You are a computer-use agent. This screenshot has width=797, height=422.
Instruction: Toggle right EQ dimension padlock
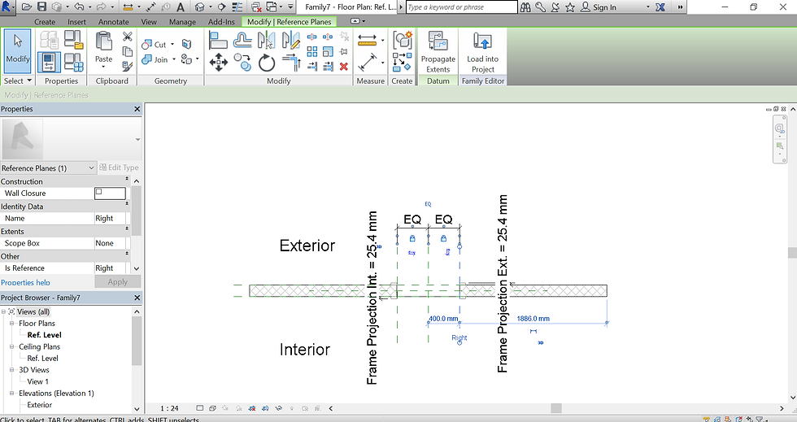click(x=443, y=238)
